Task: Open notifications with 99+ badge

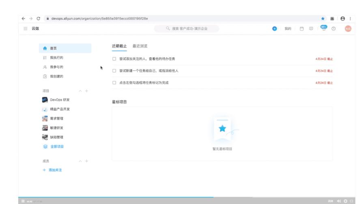Action: pyautogui.click(x=324, y=28)
